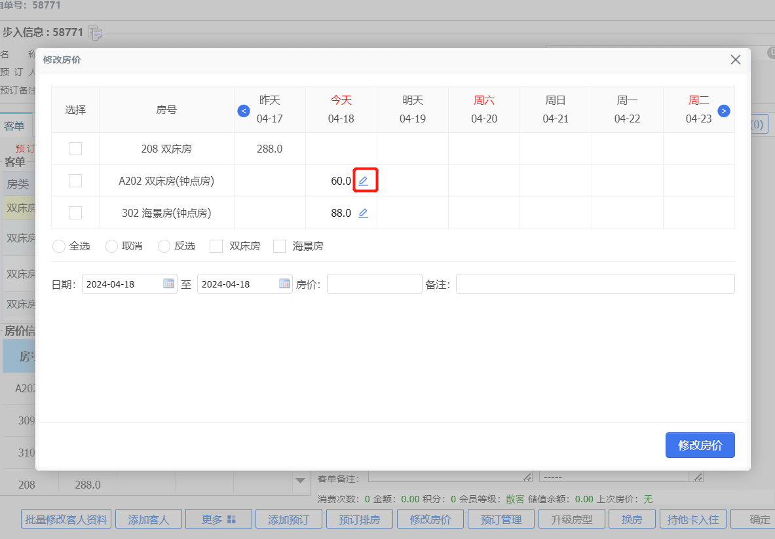
Task: Click the 添加客人 button
Action: tap(149, 519)
